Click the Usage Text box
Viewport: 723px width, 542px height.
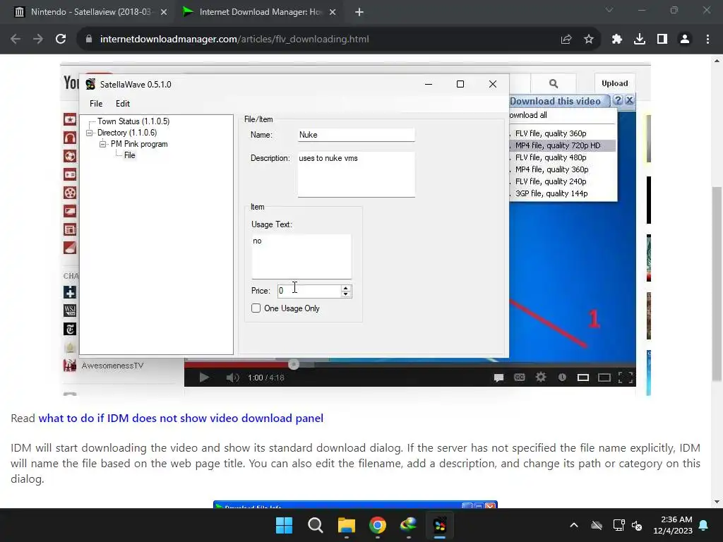point(301,256)
